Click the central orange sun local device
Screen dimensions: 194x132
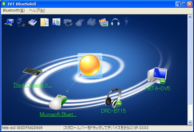(x=90, y=65)
